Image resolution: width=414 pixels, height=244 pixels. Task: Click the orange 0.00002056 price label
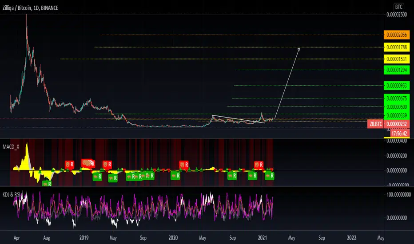(397, 35)
